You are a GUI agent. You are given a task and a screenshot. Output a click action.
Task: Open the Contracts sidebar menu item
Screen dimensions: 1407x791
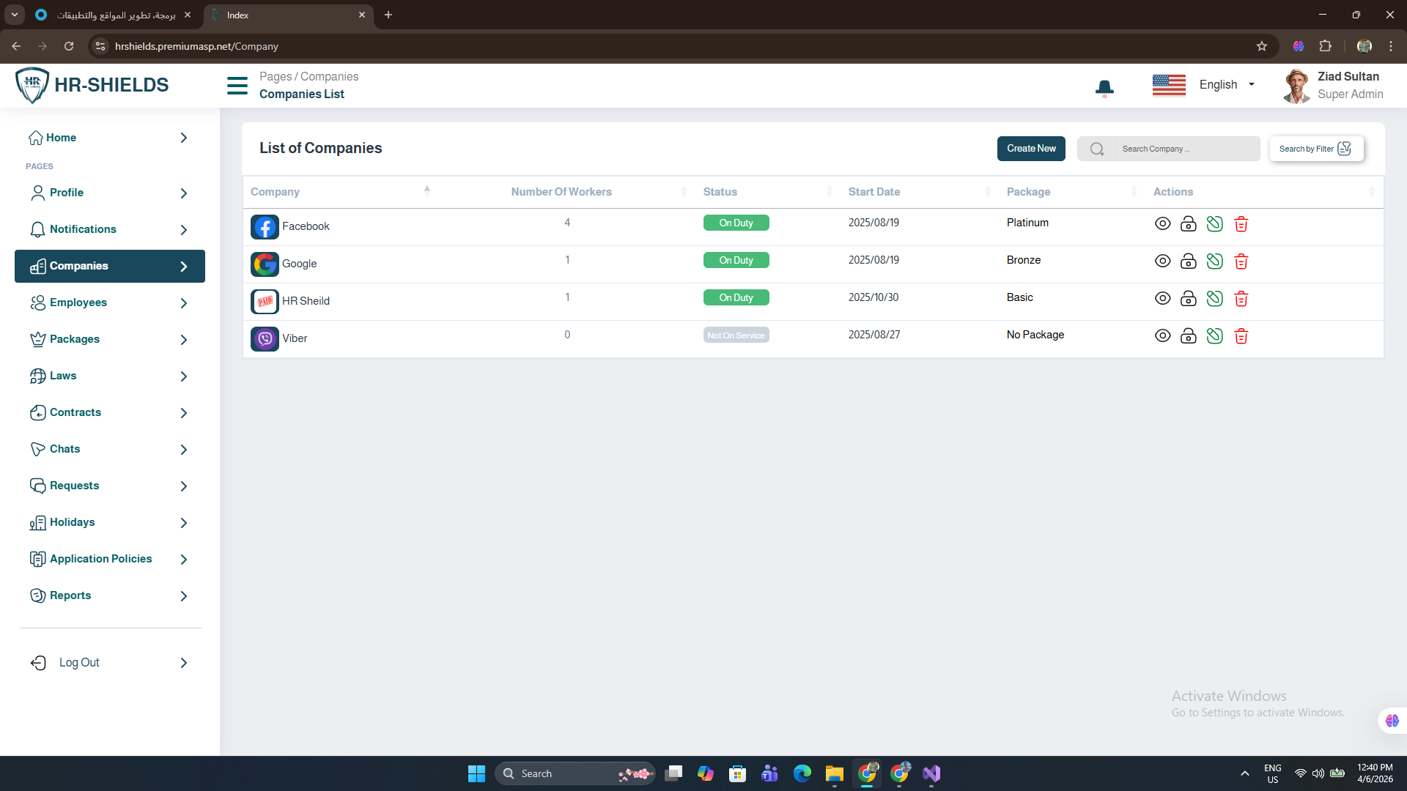tap(75, 412)
